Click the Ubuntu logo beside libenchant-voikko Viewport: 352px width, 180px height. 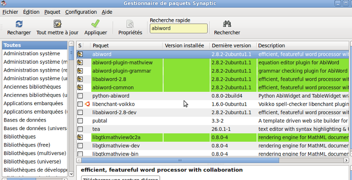coord(87,104)
